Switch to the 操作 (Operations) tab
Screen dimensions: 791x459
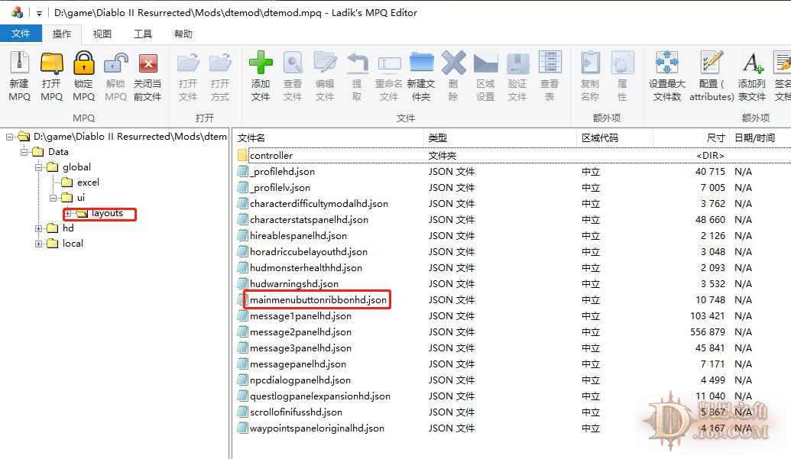[x=62, y=34]
